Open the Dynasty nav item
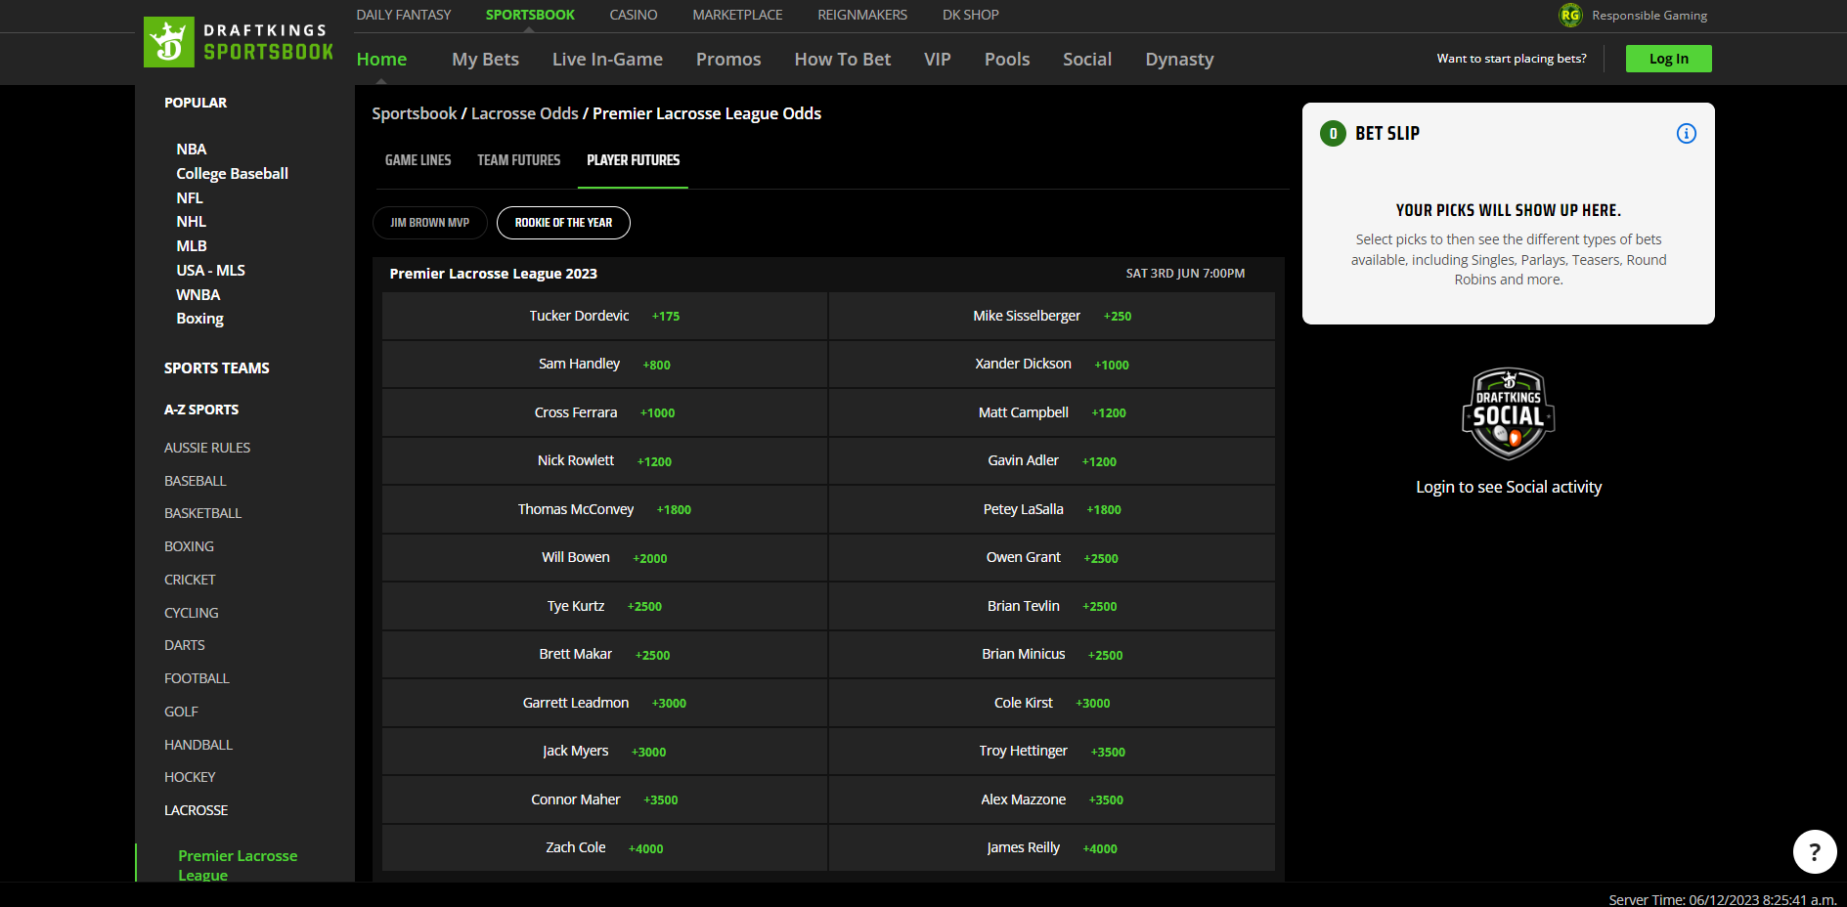 (x=1179, y=60)
